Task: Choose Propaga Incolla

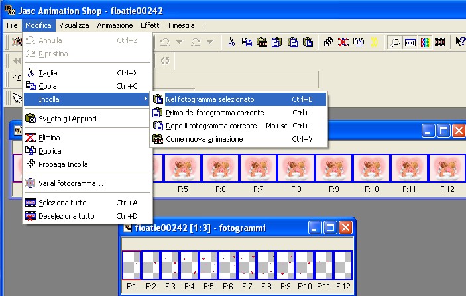Action: (87, 164)
